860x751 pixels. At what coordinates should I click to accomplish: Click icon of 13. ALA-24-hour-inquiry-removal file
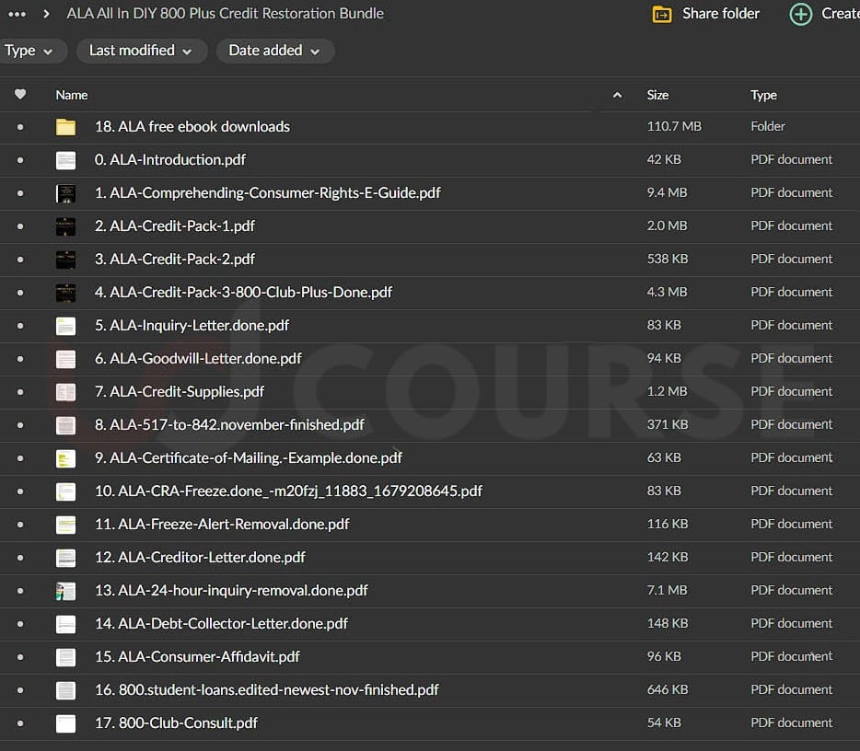tap(65, 591)
